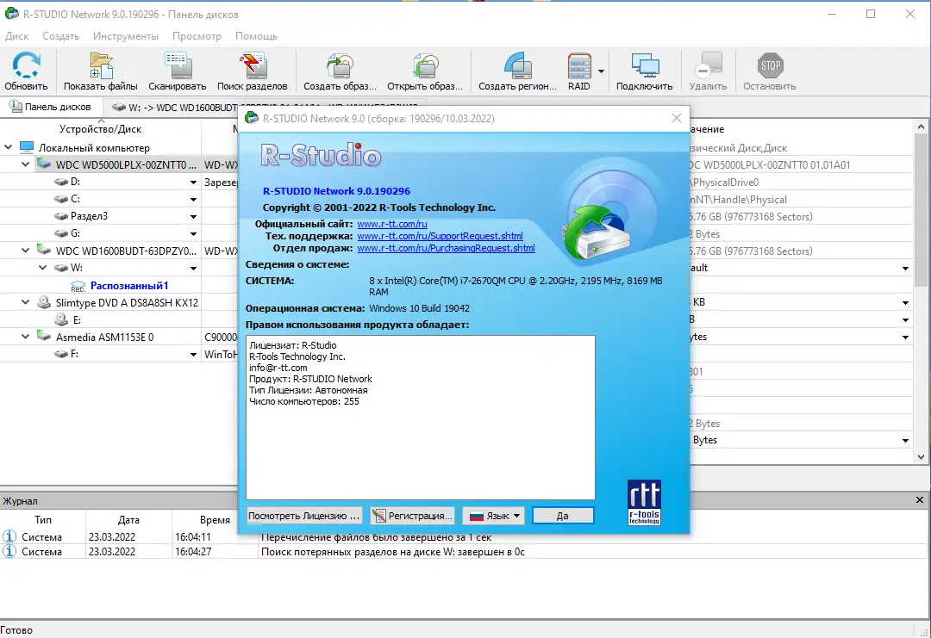Open the Создать menu

60,36
